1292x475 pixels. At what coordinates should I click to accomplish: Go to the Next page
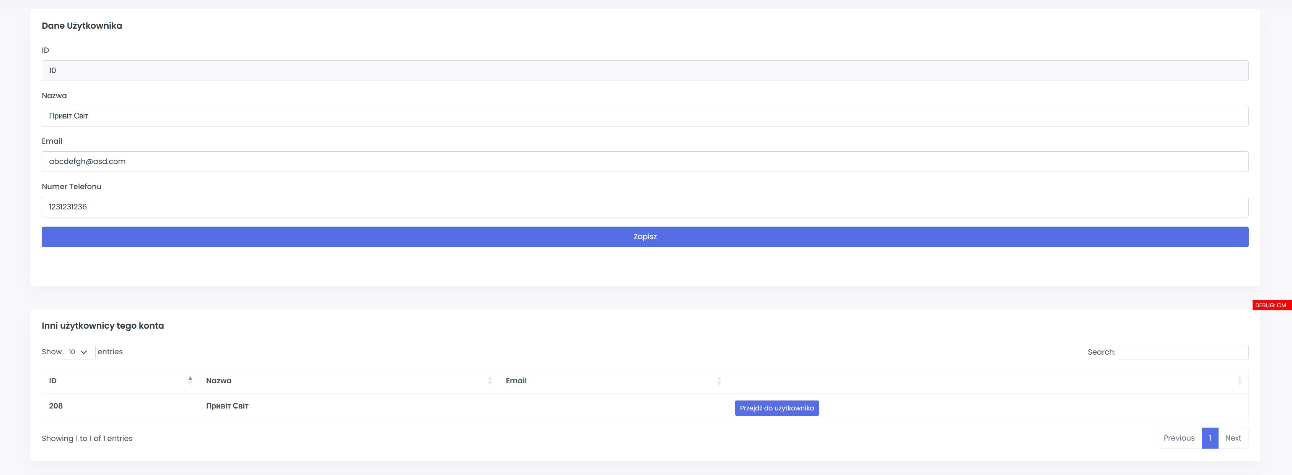click(1233, 438)
